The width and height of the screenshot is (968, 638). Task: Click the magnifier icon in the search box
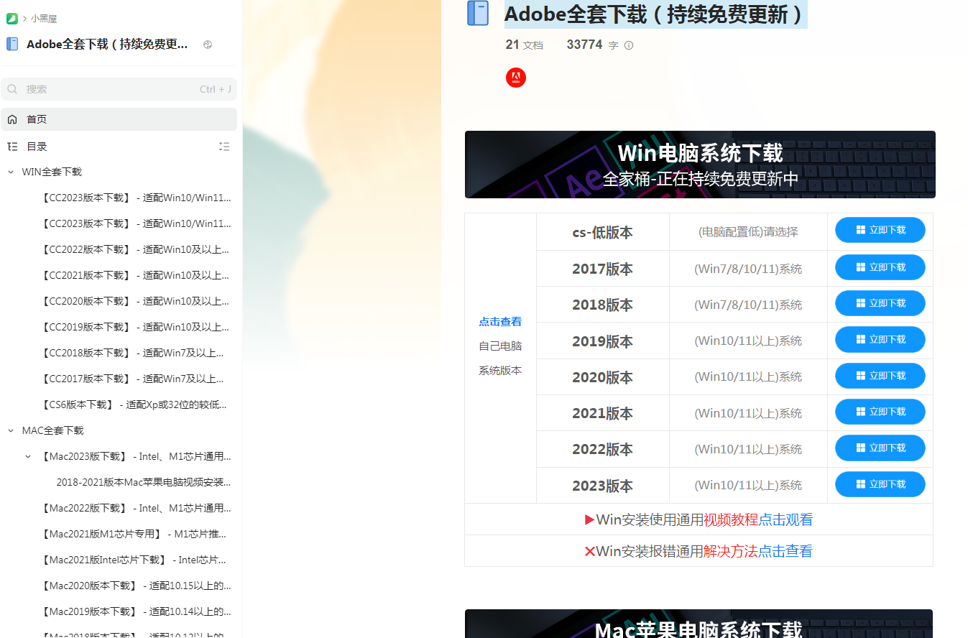point(12,89)
